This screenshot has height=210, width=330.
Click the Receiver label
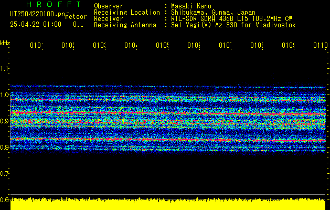click(x=109, y=19)
